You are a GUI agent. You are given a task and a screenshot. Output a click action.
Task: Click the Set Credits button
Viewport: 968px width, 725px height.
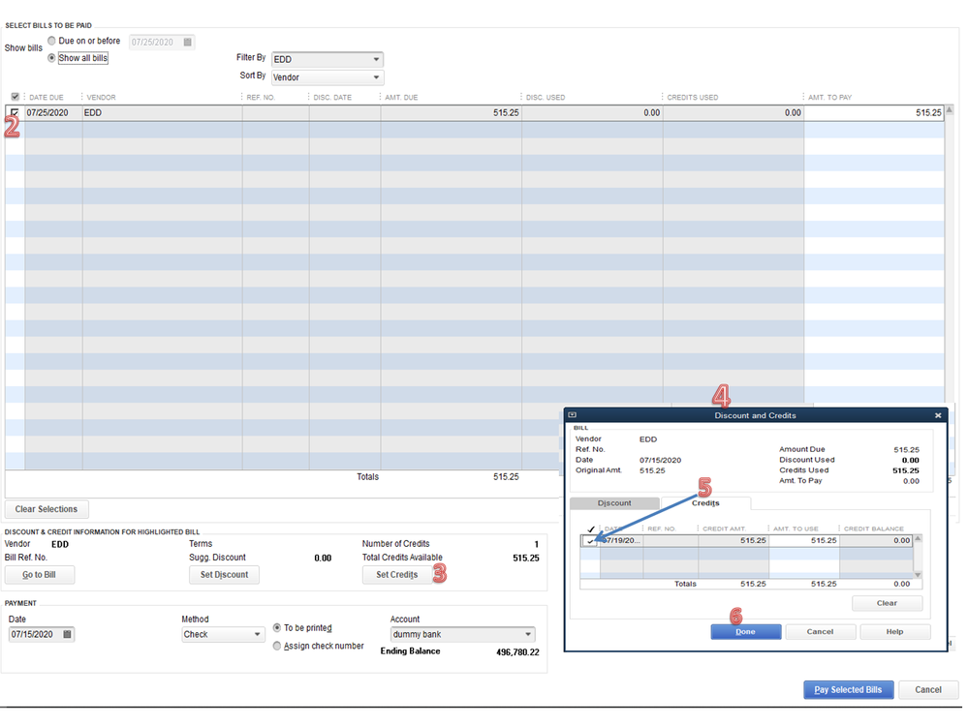click(x=397, y=575)
